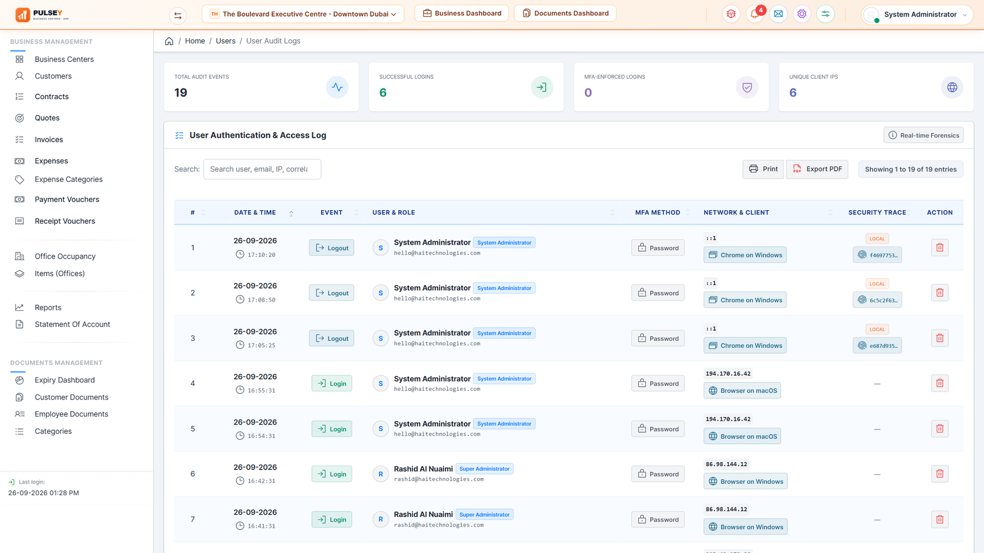Go to Statement Of Account

coord(73,324)
